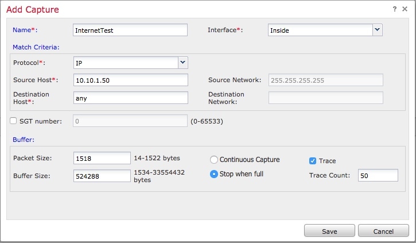Click the Destination Network input field
Image resolution: width=416 pixels, height=243 pixels.
(x=326, y=98)
